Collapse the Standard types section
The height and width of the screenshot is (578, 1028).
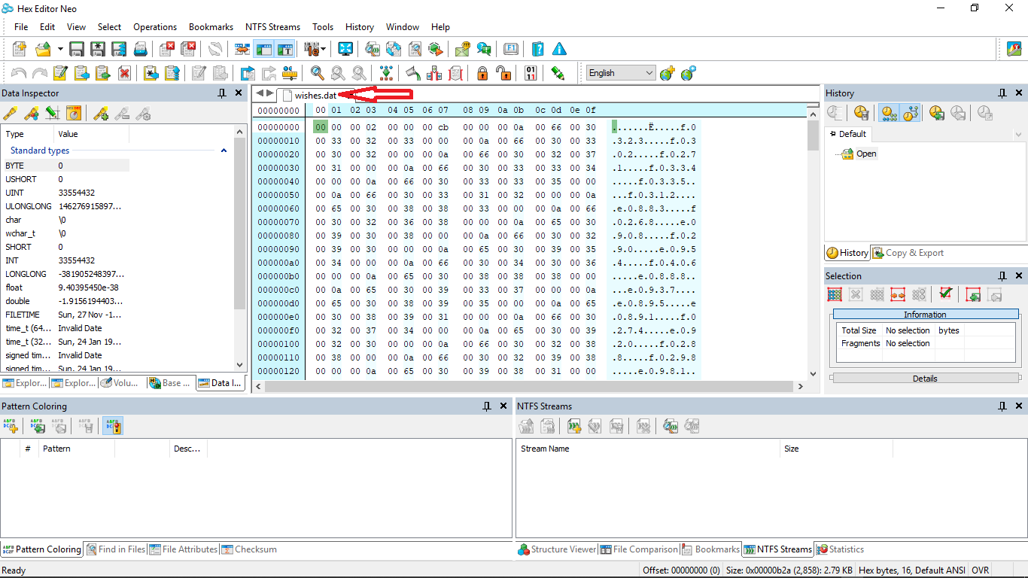pyautogui.click(x=224, y=151)
